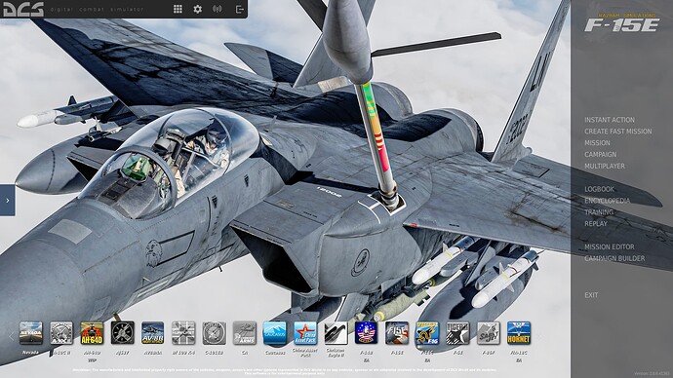Click the broadcast signal icon in top bar

click(218, 9)
